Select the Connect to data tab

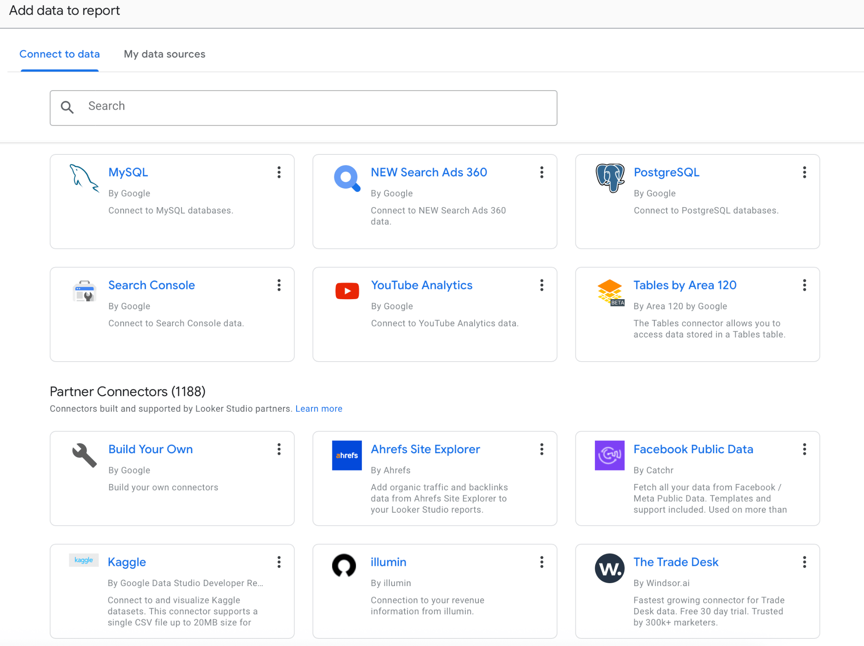pos(59,54)
